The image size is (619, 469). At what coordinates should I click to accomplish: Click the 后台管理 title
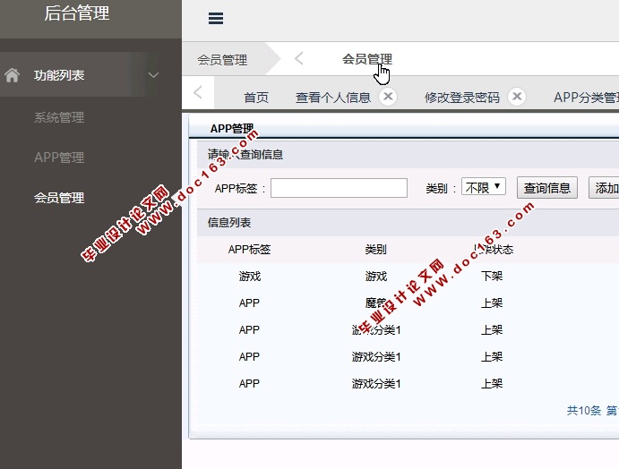coord(76,13)
